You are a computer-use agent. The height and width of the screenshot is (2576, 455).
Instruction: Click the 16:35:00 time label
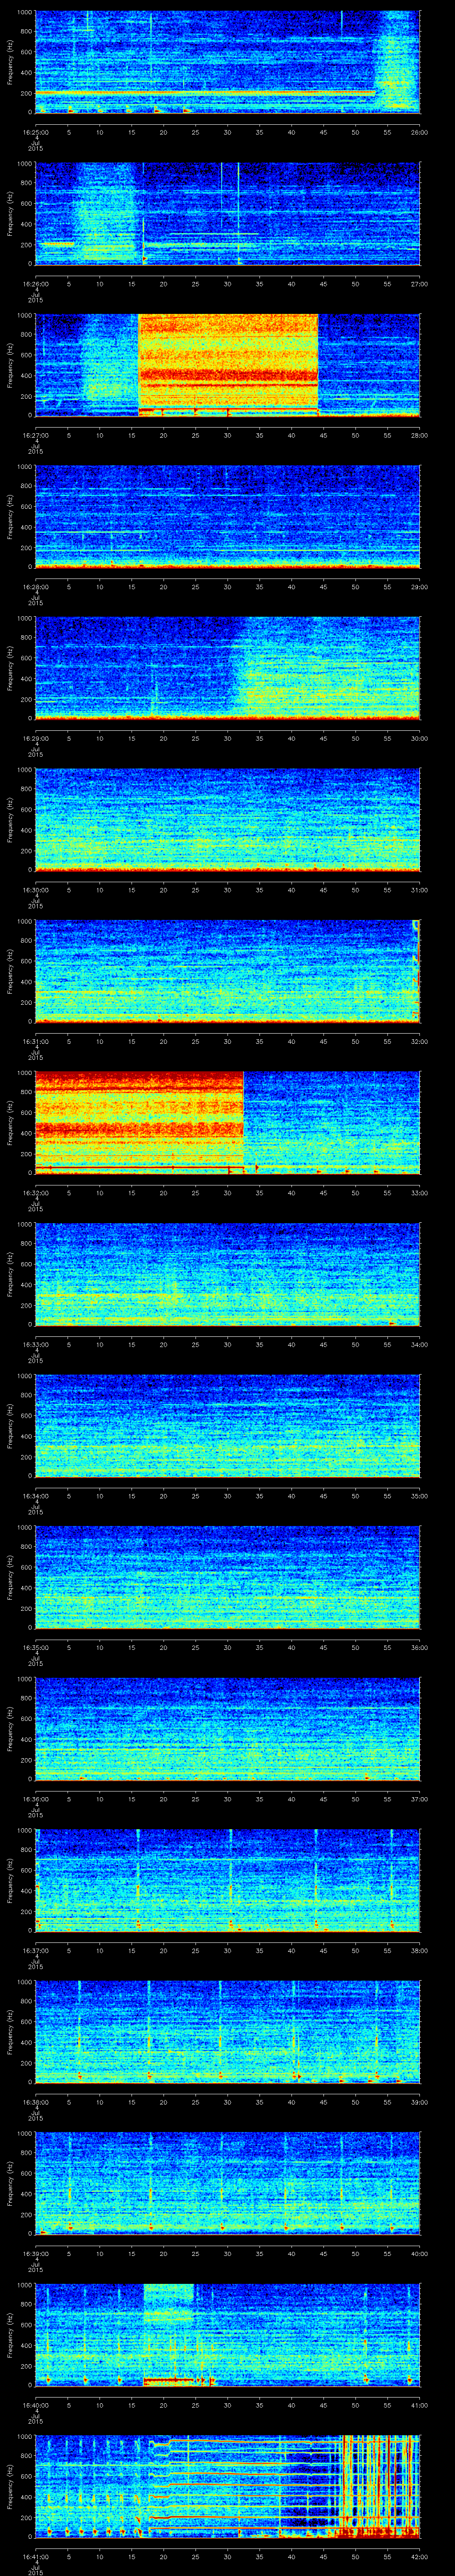[x=35, y=1647]
